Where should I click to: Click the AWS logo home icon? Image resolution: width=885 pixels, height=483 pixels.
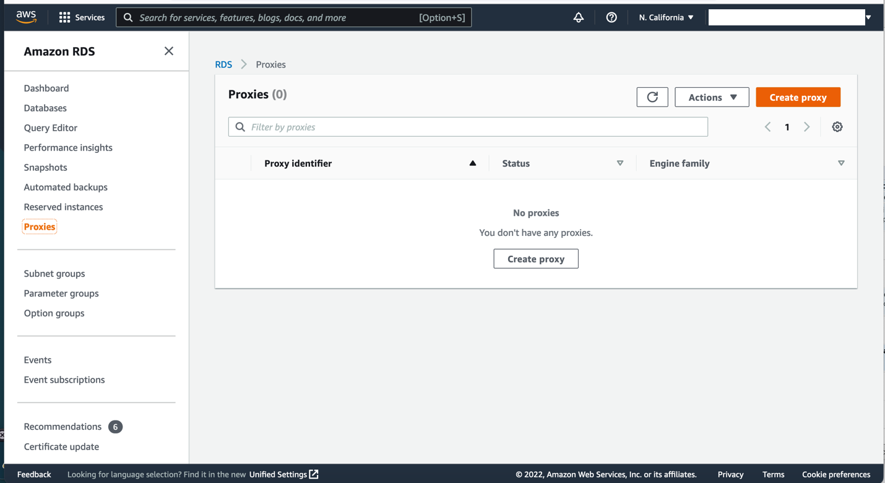(x=26, y=17)
